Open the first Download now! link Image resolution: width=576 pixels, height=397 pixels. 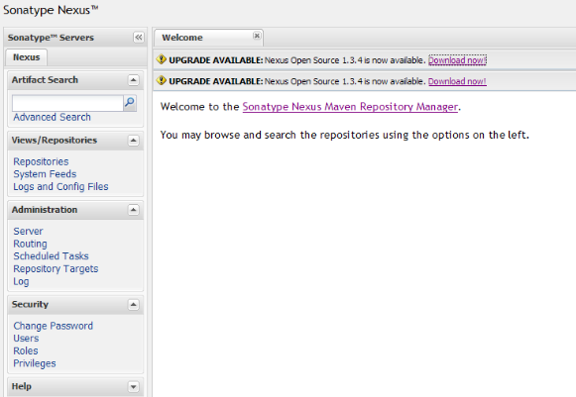click(x=457, y=60)
